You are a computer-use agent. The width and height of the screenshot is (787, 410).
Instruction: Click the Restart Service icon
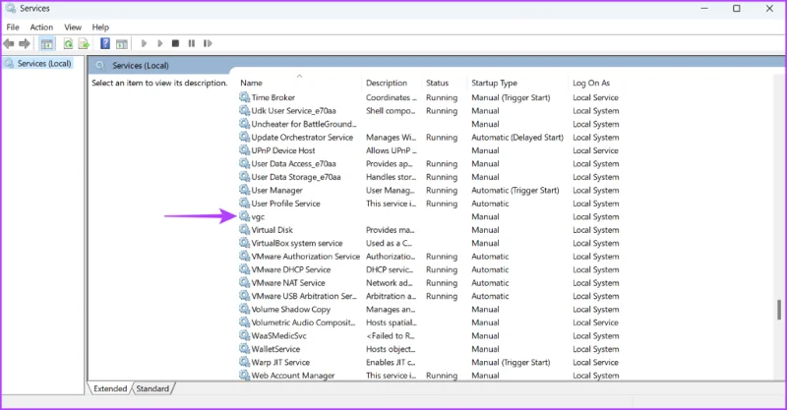208,43
